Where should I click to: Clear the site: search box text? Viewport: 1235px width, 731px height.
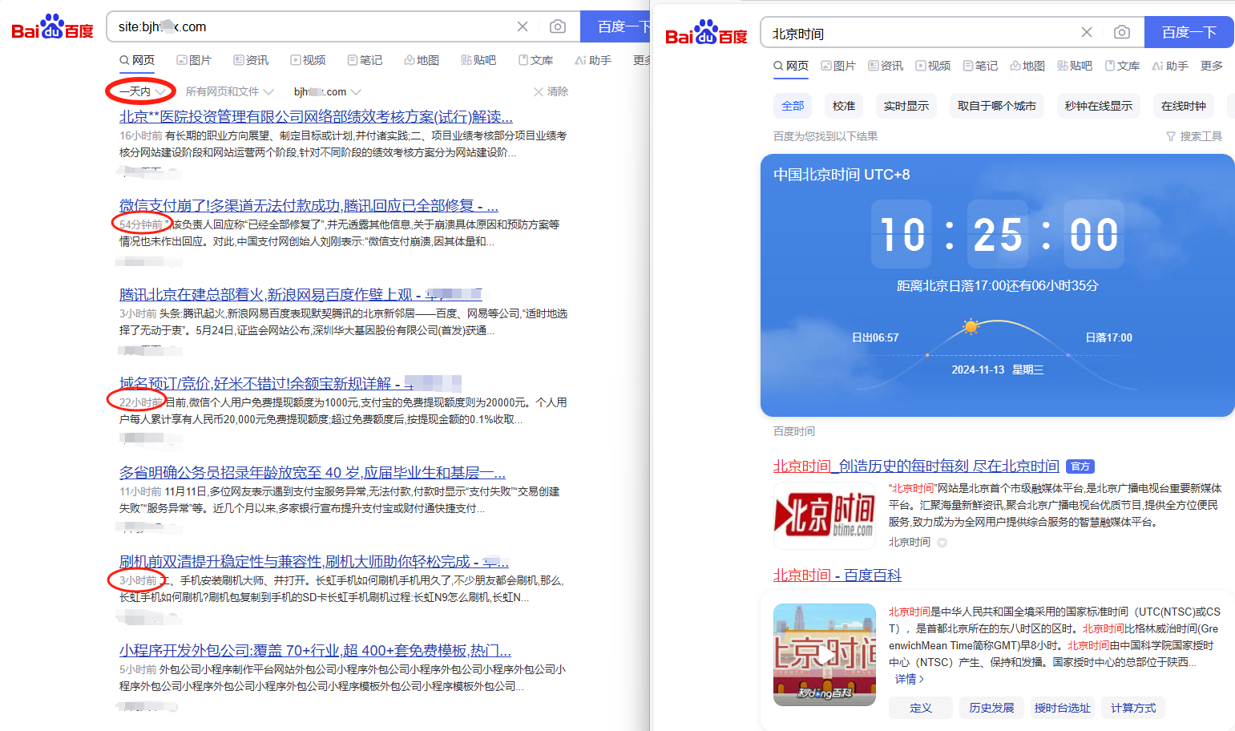pos(523,26)
